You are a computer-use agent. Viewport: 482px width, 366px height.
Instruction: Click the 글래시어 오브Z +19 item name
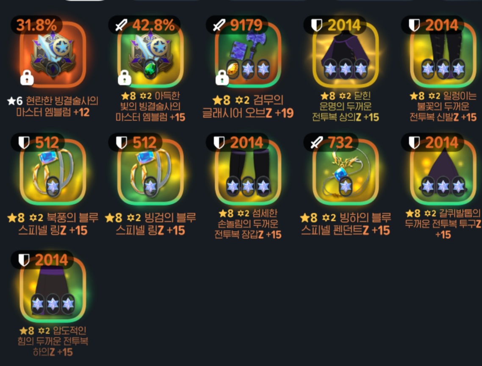[x=248, y=113]
